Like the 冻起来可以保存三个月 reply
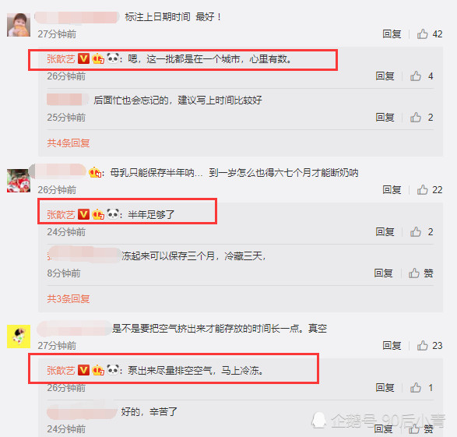The height and width of the screenshot is (437, 457). pos(414,273)
